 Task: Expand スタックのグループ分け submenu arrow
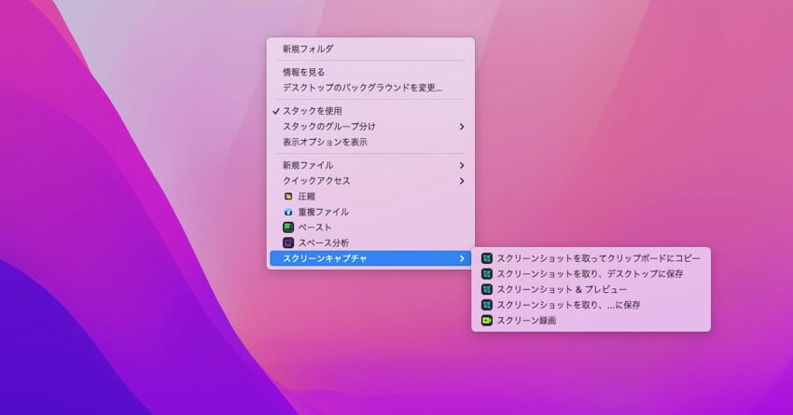pyautogui.click(x=462, y=127)
